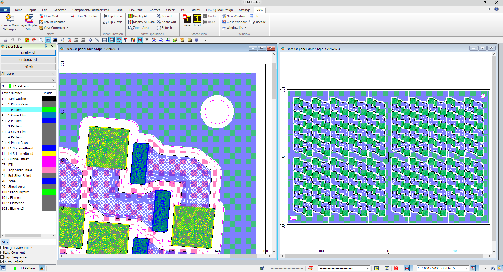Open the DRC dropdown arrow in status bar
This screenshot has width=503, height=272.
(401, 268)
